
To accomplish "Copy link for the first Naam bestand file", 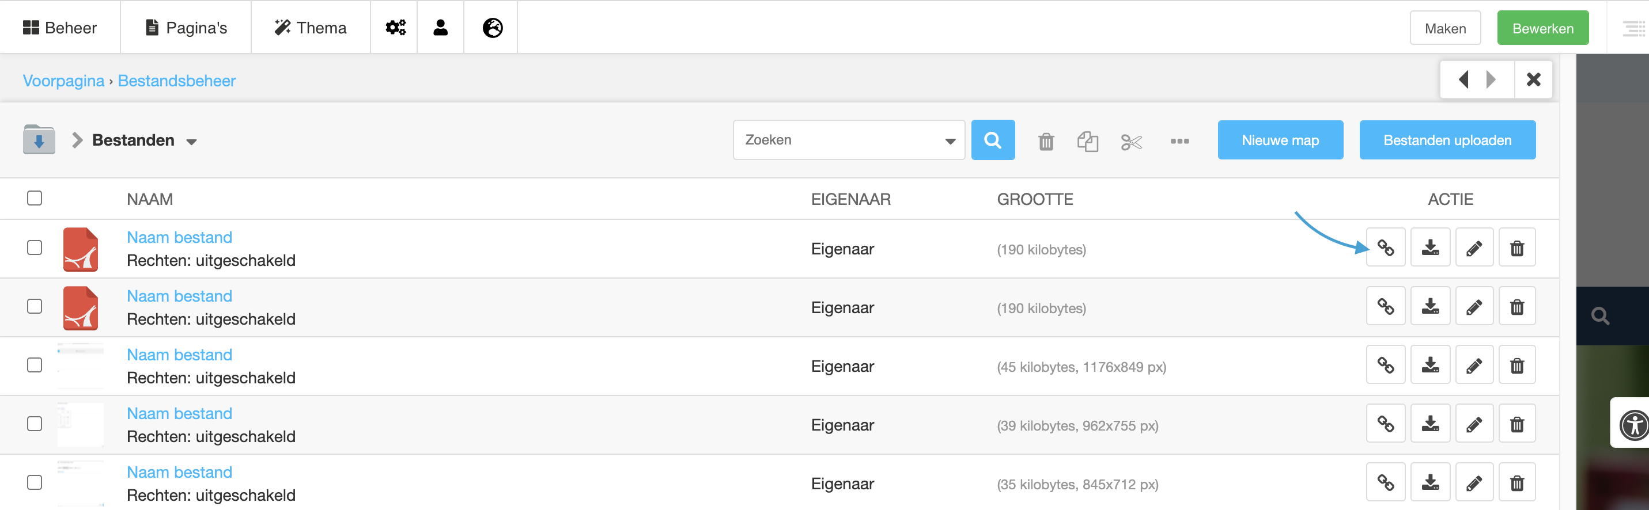I will coord(1386,247).
